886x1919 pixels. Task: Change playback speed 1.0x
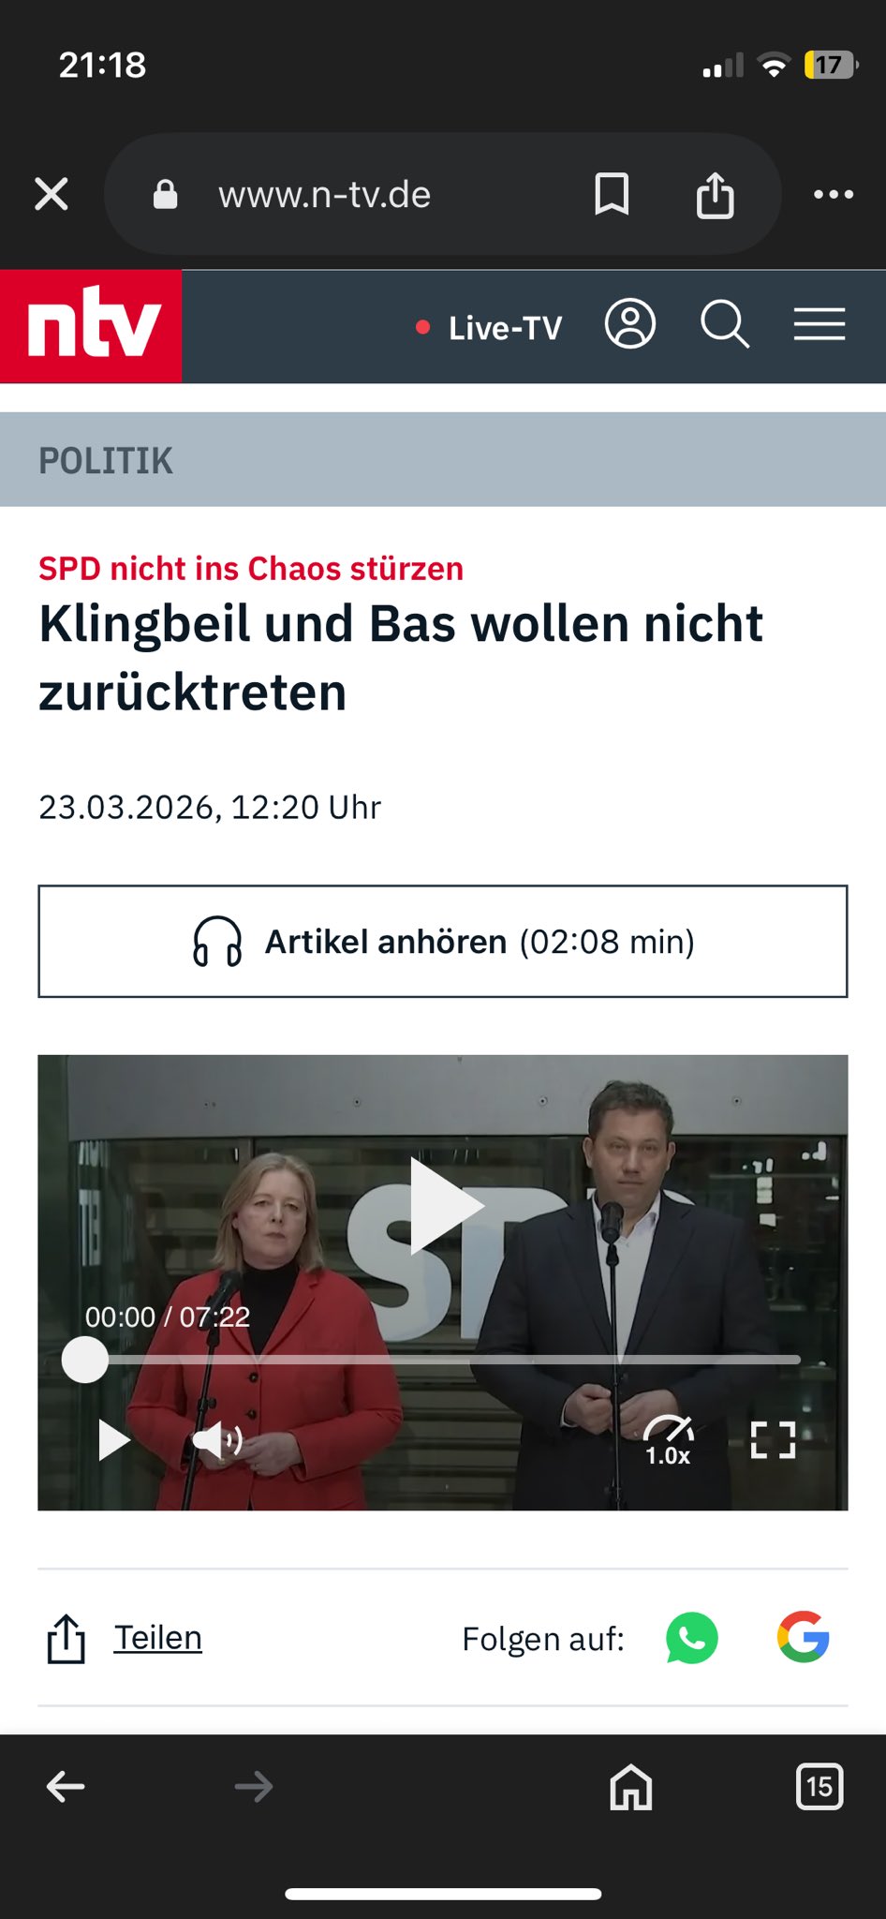(668, 1440)
